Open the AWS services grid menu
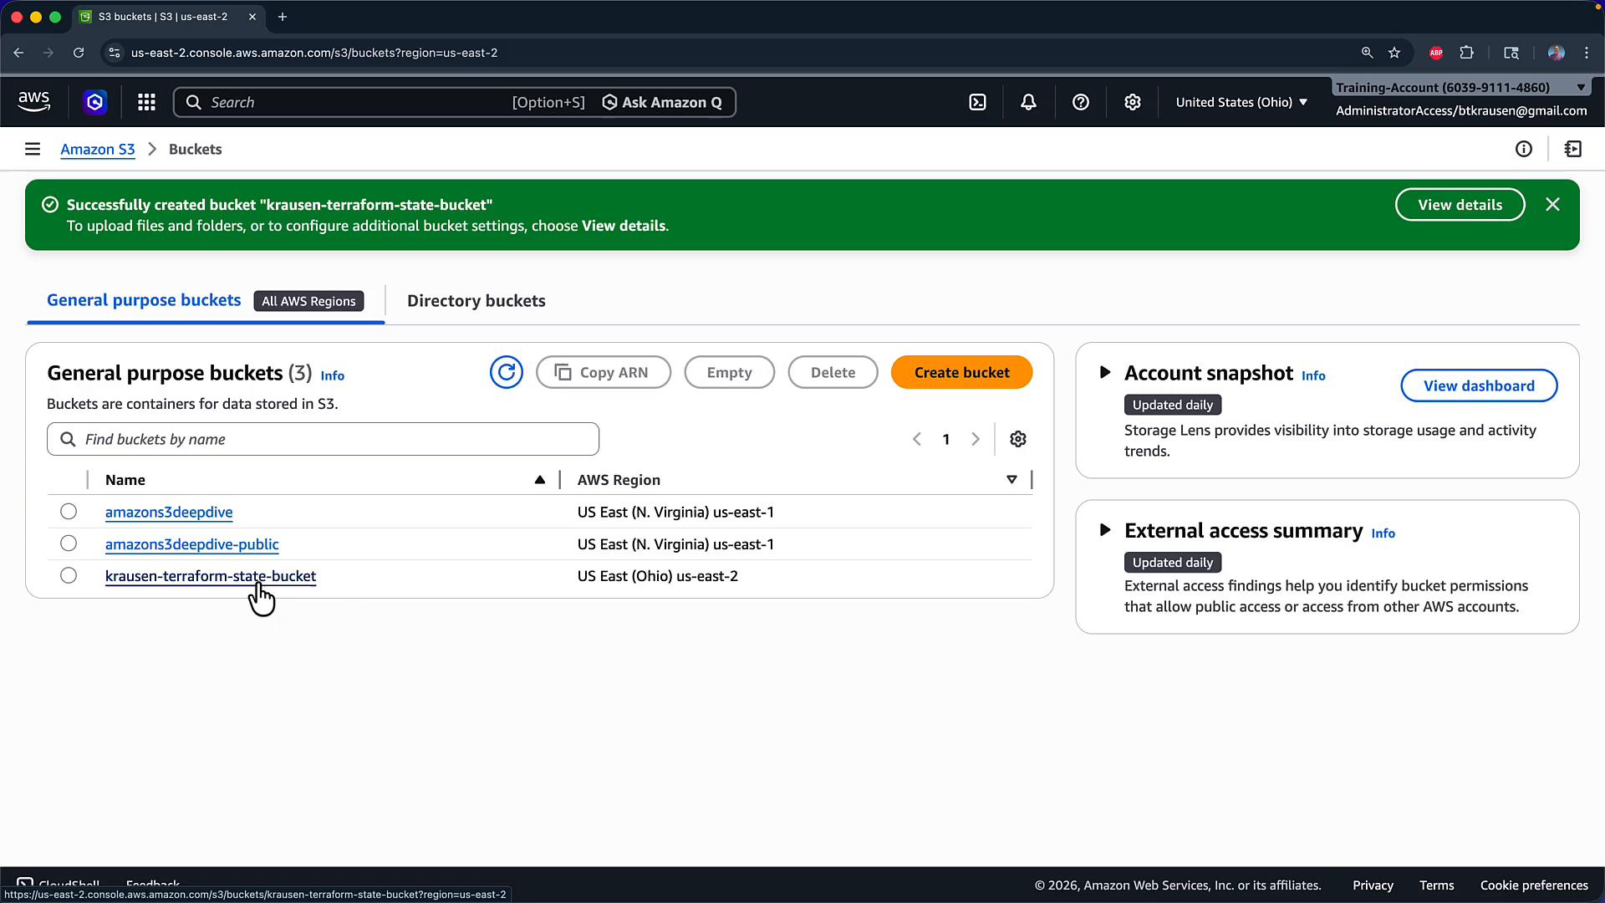 point(146,102)
